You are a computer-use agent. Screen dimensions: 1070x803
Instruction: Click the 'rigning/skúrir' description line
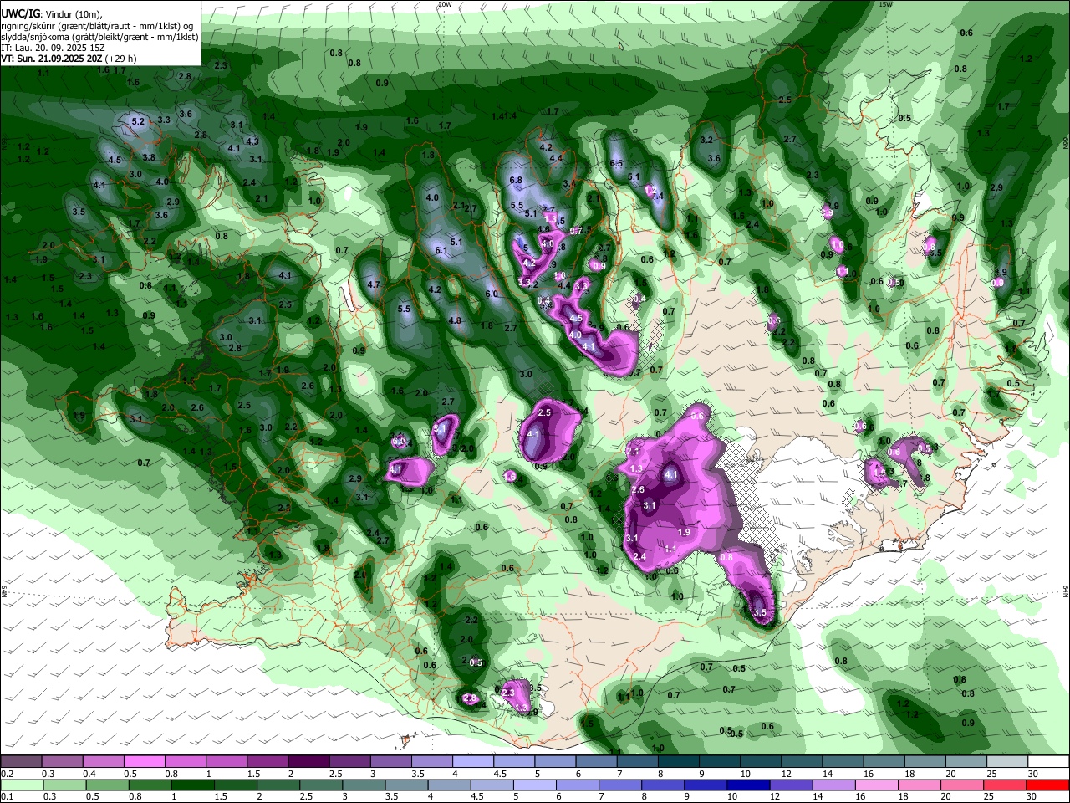coord(97,26)
